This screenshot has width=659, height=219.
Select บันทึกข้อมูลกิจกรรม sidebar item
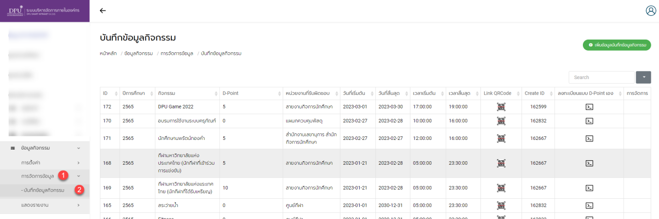pos(45,190)
